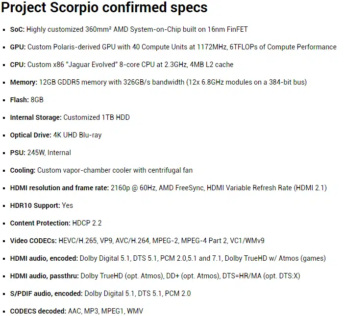344x316 pixels.
Task: Click the Video CODECs label
Action: [33, 241]
